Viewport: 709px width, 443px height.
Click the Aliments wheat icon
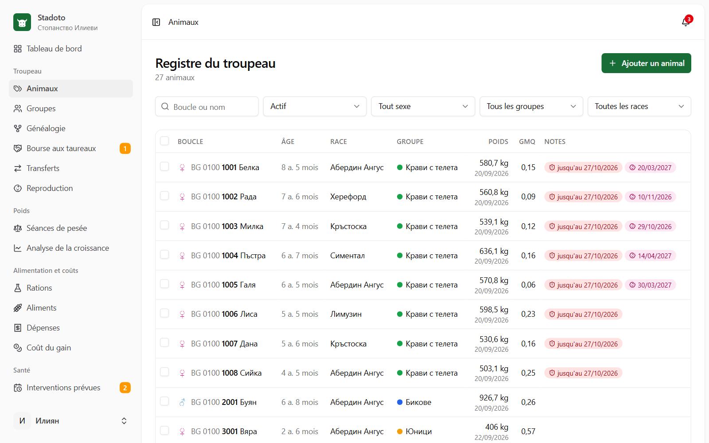[18, 308]
